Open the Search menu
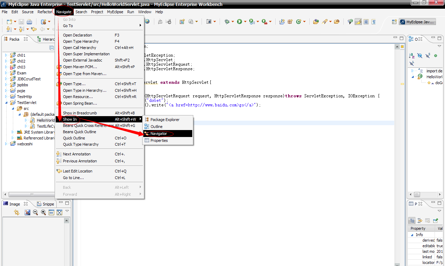The height and width of the screenshot is (266, 445). pos(81,12)
